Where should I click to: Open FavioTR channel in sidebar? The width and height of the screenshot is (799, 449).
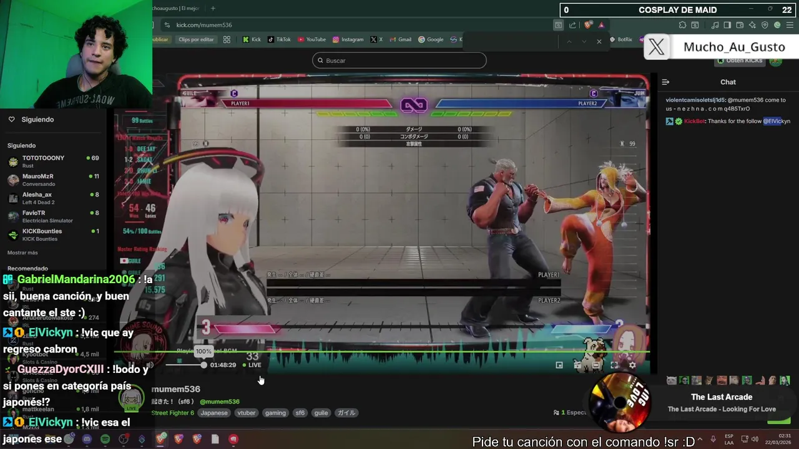[x=54, y=216]
